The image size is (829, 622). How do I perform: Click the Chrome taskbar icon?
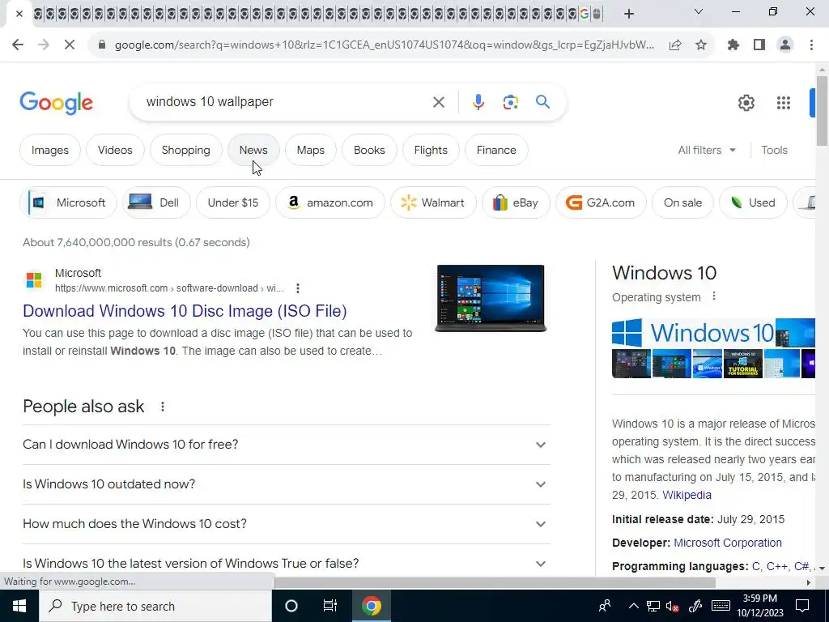click(x=371, y=606)
